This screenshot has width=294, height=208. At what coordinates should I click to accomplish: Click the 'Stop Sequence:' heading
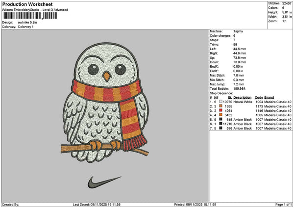(221, 93)
